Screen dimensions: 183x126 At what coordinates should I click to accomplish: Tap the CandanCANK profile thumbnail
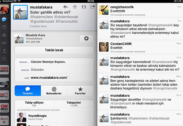[x=104, y=47]
